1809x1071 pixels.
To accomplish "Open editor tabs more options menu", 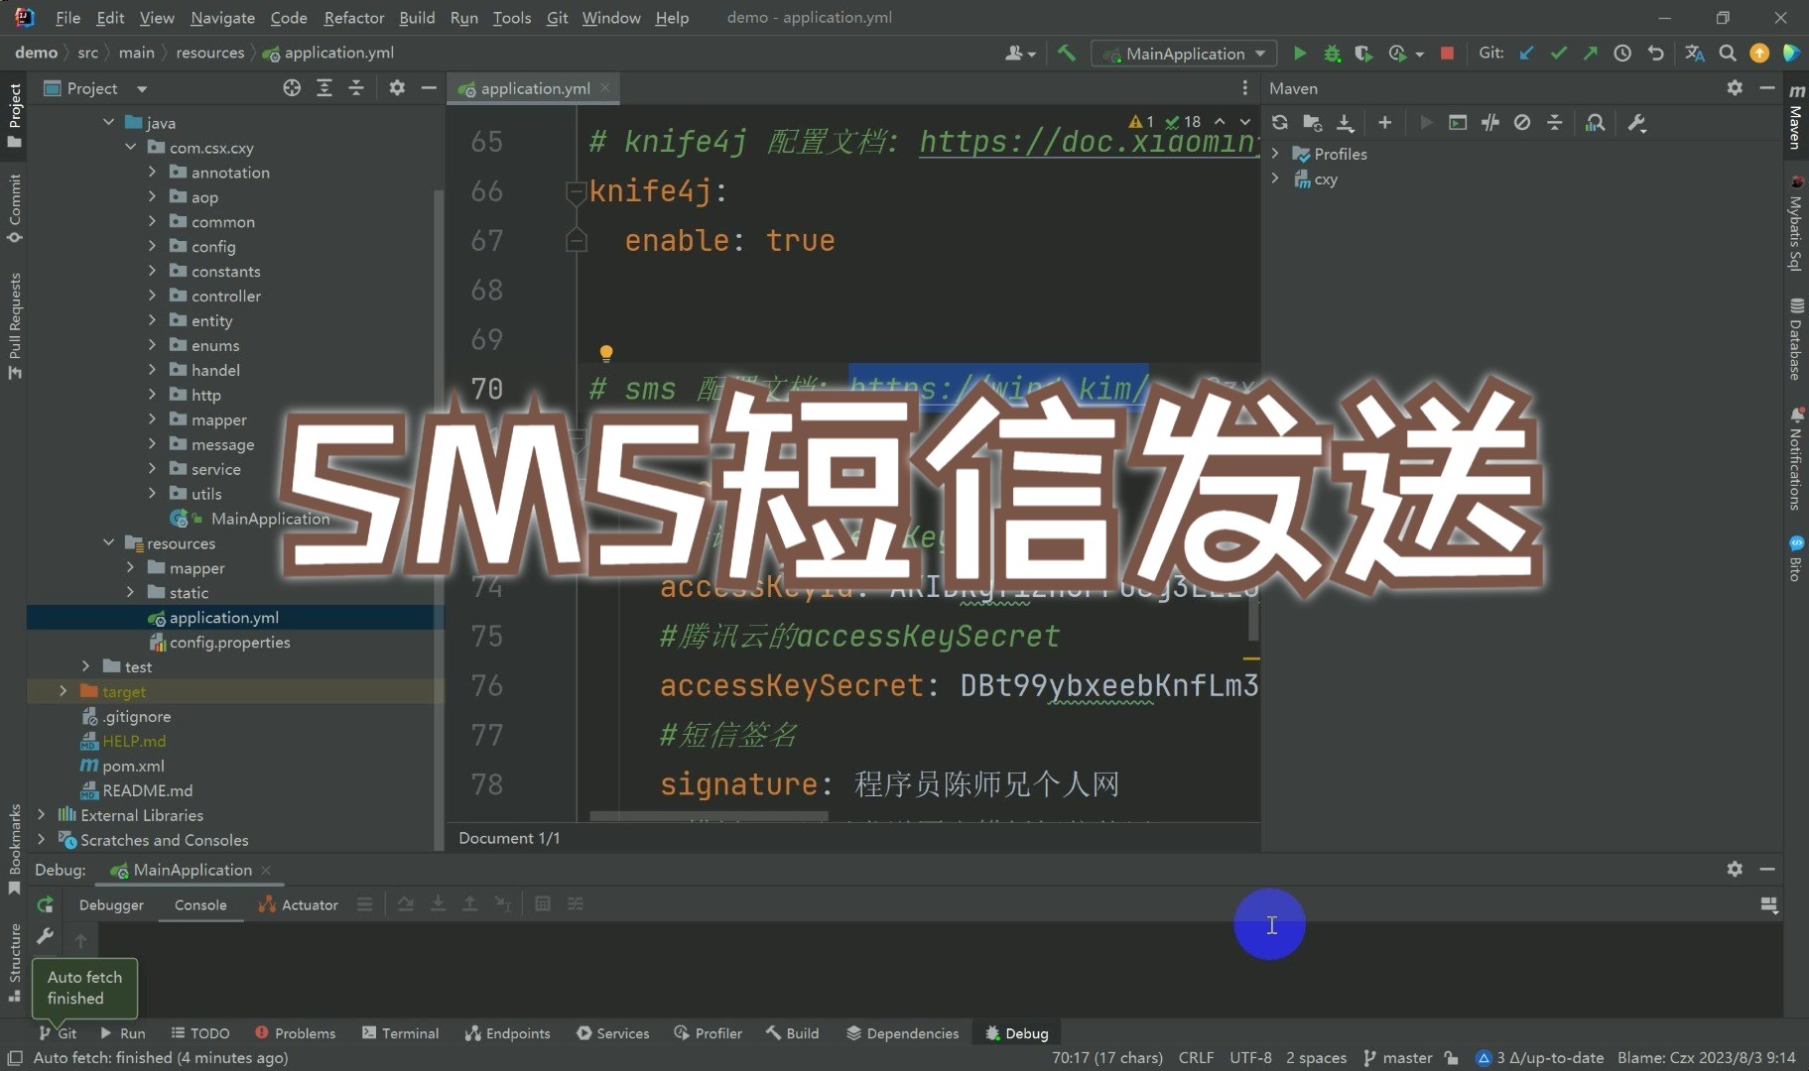I will pos(1244,88).
